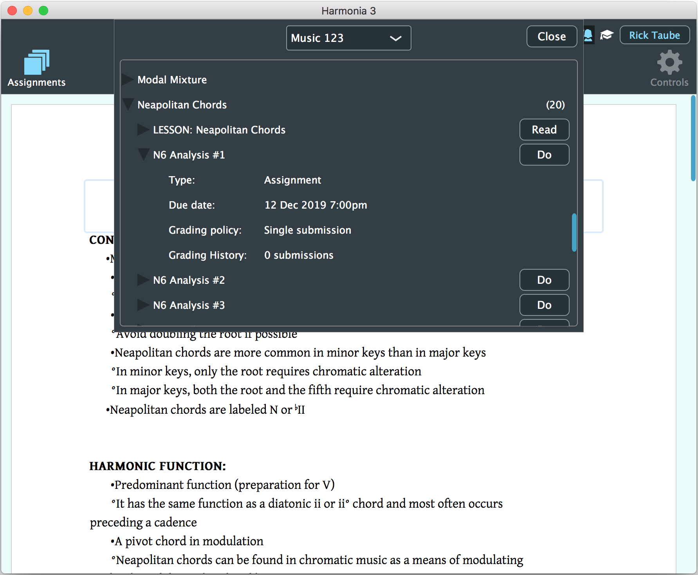Click the assignment list scrollbar thumb
The width and height of the screenshot is (698, 575).
[x=574, y=232]
